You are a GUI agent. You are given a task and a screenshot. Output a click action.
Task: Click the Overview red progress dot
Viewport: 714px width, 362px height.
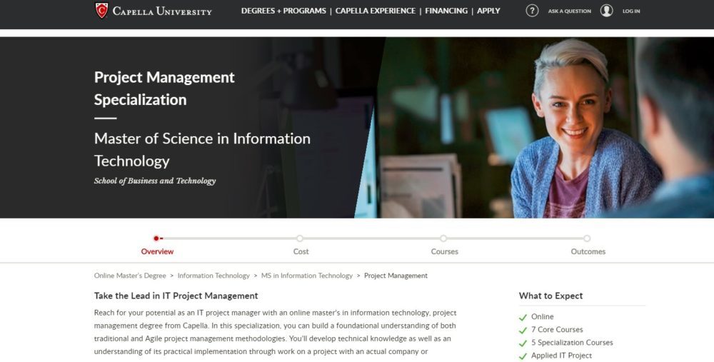coord(156,238)
